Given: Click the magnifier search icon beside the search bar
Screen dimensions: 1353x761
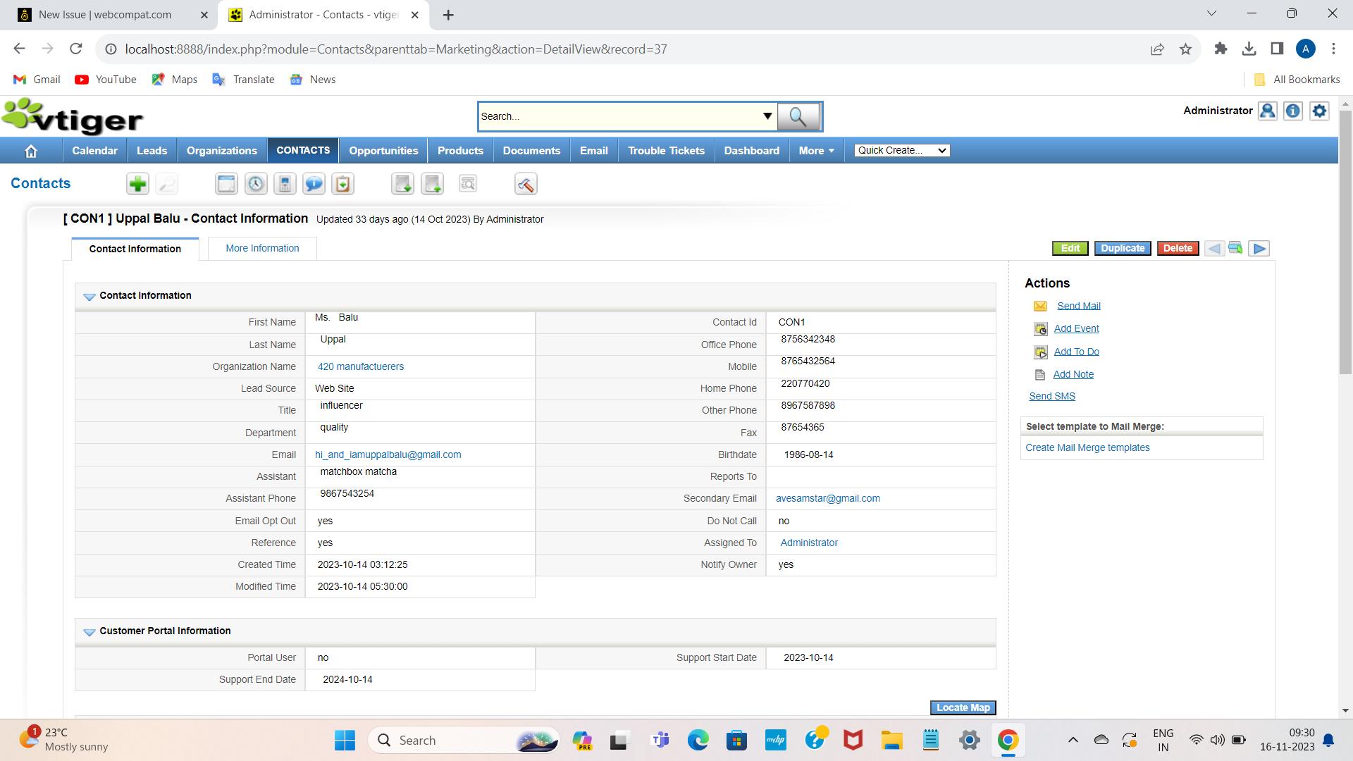Looking at the screenshot, I should [x=798, y=116].
